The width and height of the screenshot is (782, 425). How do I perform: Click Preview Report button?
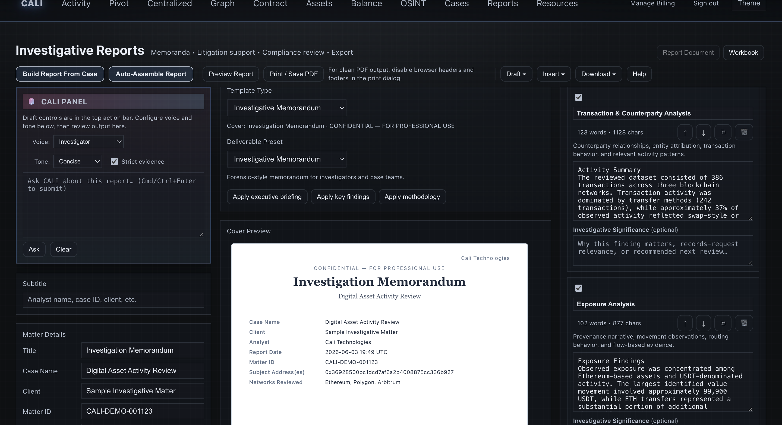[231, 74]
